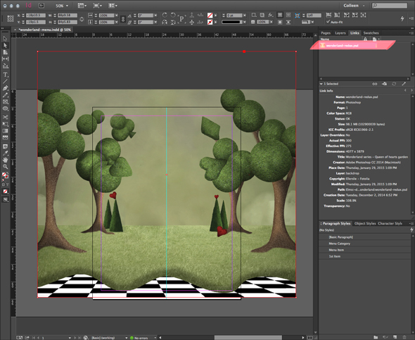Switch to the Object Styles tab
Image resolution: width=415 pixels, height=340 pixels.
(x=365, y=223)
